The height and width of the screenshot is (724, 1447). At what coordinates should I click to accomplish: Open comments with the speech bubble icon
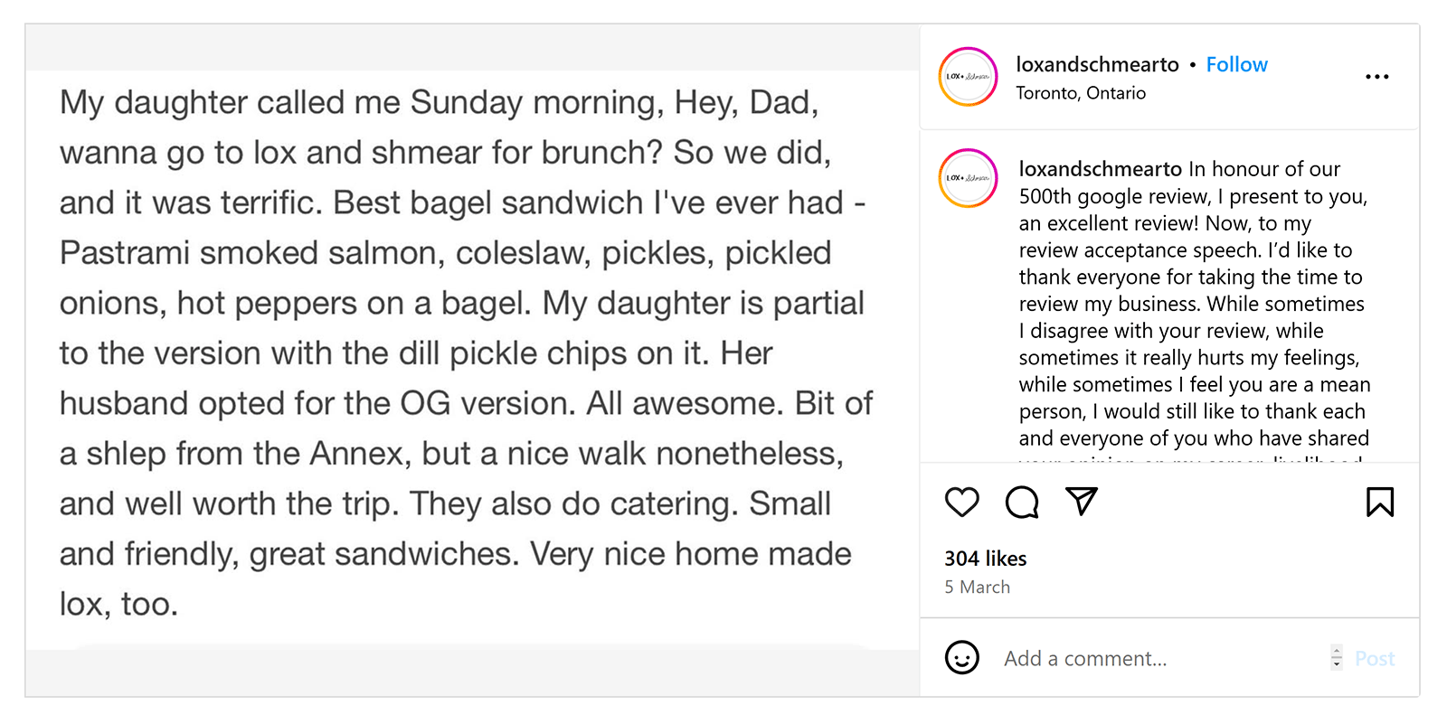[x=1020, y=502]
